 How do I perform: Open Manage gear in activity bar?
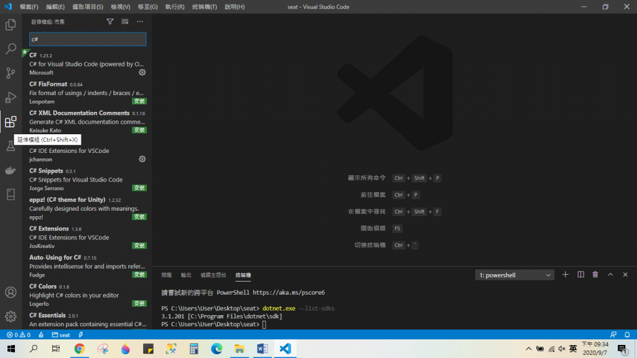point(11,316)
